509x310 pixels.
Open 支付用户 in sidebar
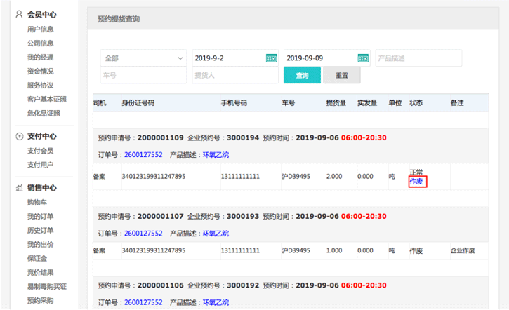40,165
